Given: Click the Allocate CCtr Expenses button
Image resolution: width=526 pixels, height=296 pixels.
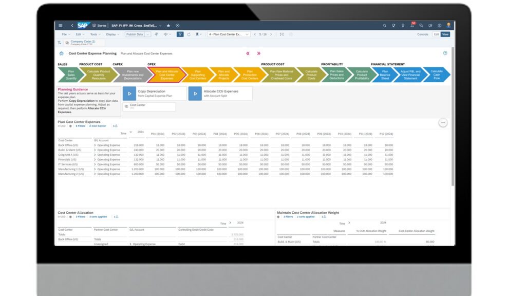Looking at the screenshot, I should [x=220, y=93].
